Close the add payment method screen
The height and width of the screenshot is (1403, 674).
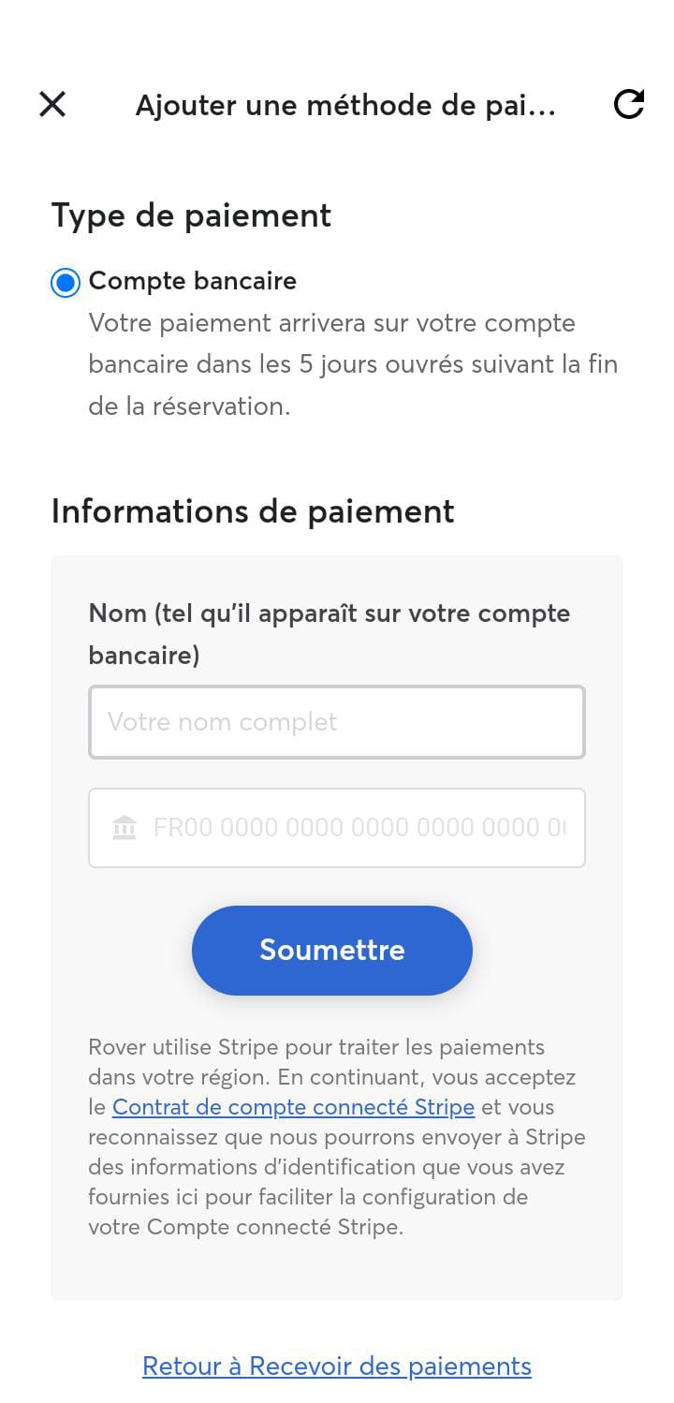tap(52, 104)
